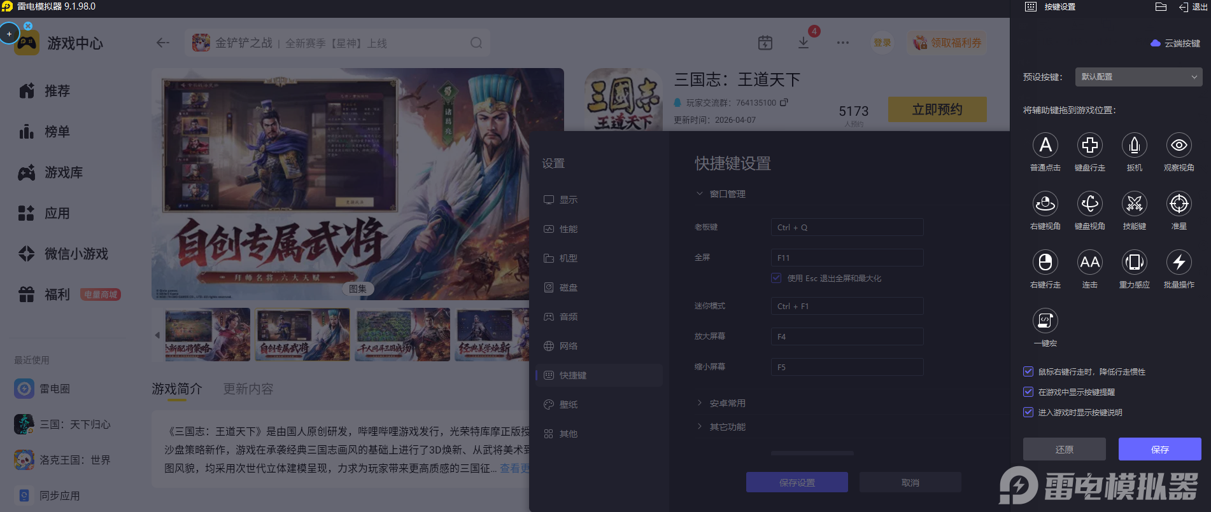Click the 登录 login button

(x=882, y=43)
